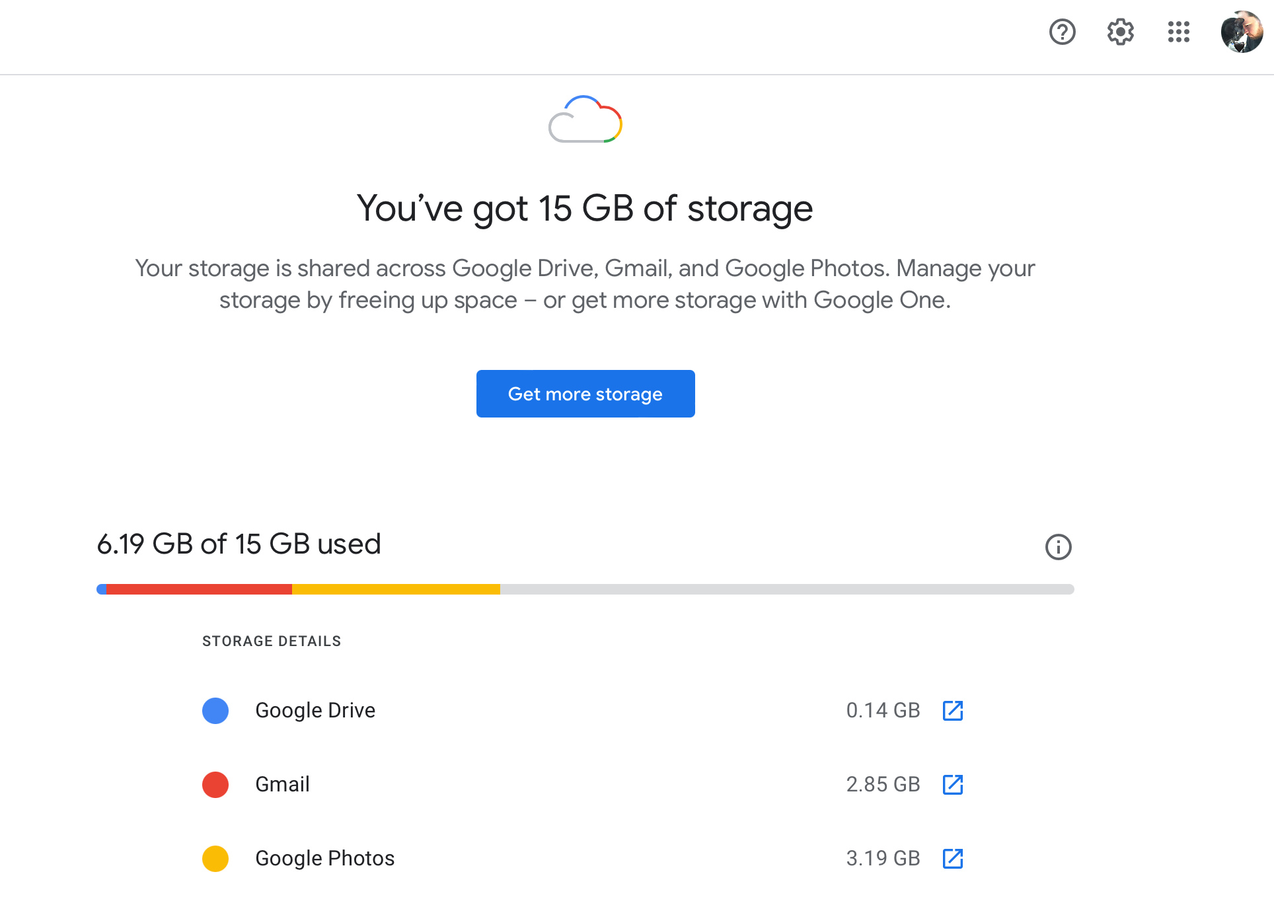
Task: Click the account profile avatar
Action: [1242, 32]
